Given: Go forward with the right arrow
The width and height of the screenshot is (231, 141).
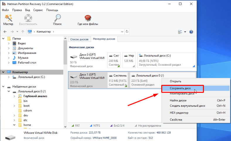Looking at the screenshot, I should point(12,32).
